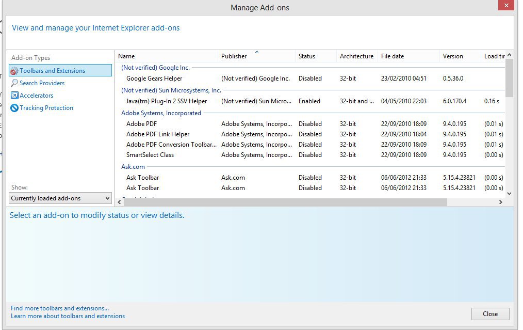Click the Adobe Systems, Incorporated group header
Screen dimensions: 523x330
click(161, 113)
